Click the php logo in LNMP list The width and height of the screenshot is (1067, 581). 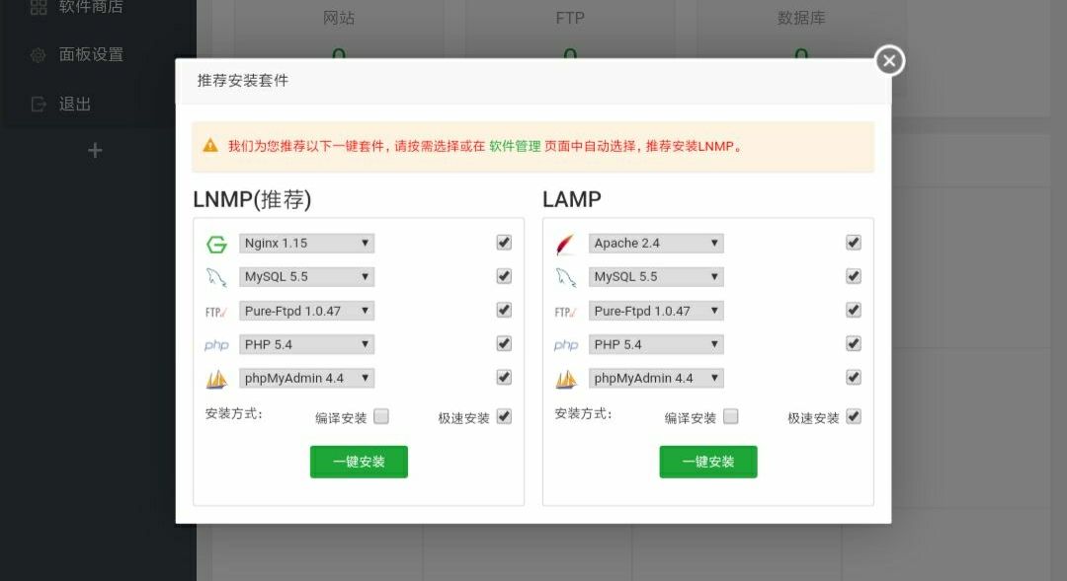216,345
